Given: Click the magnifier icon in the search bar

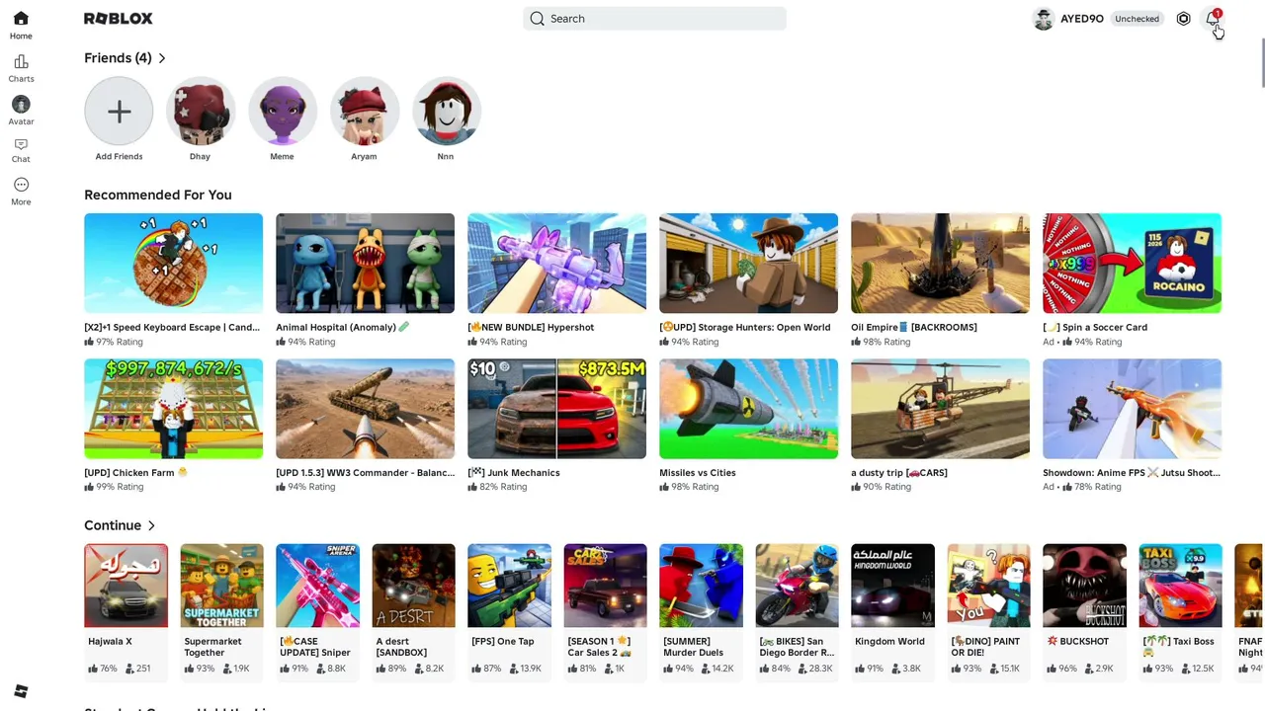Looking at the screenshot, I should pyautogui.click(x=537, y=19).
